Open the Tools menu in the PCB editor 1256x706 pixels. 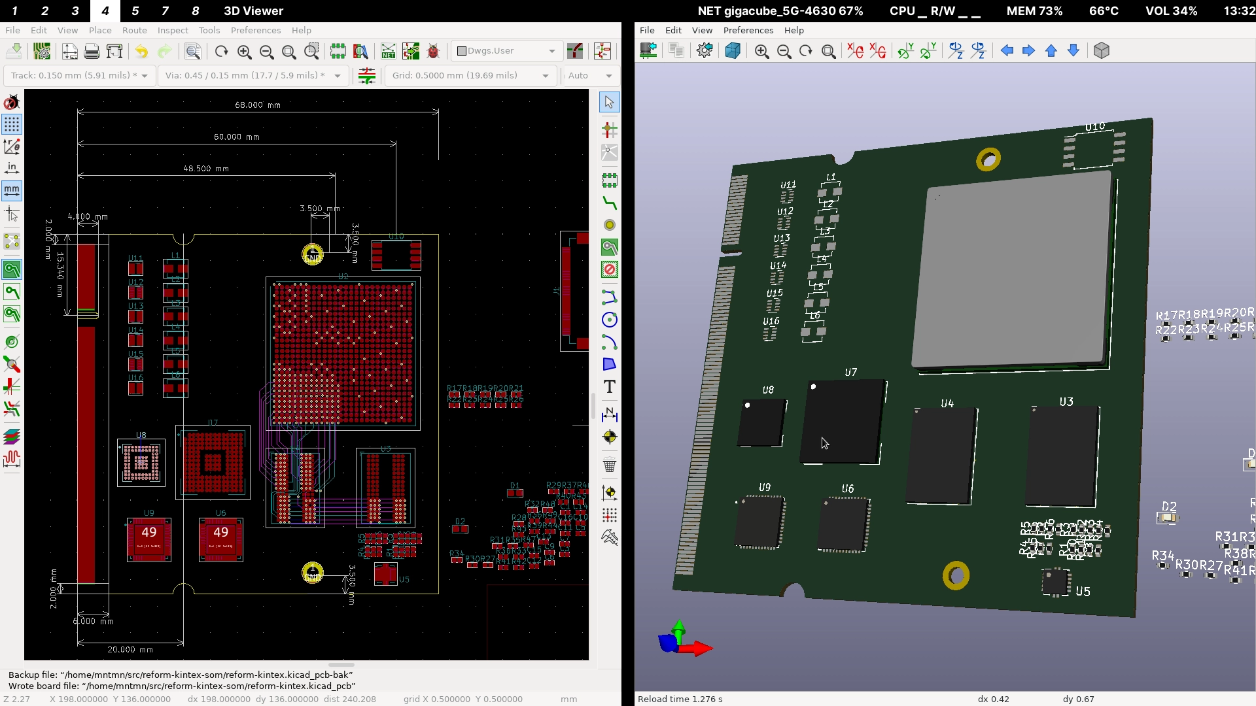(x=209, y=30)
